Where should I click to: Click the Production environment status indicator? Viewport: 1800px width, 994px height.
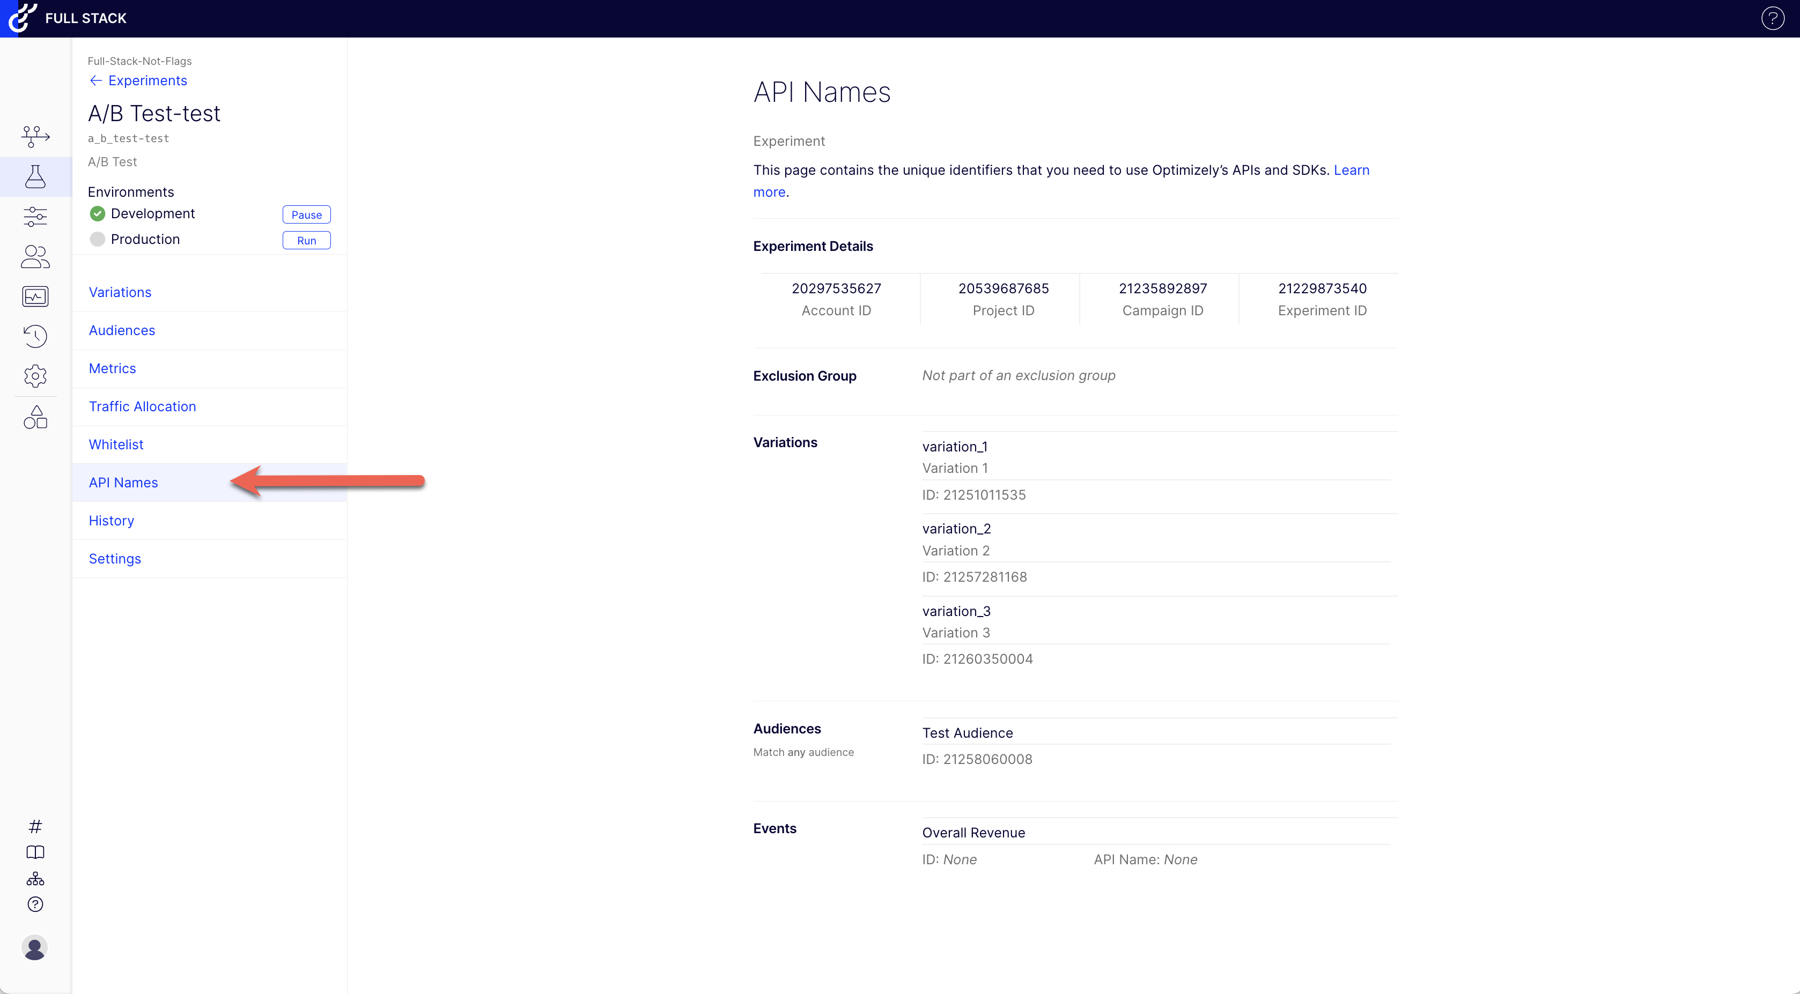click(x=97, y=239)
